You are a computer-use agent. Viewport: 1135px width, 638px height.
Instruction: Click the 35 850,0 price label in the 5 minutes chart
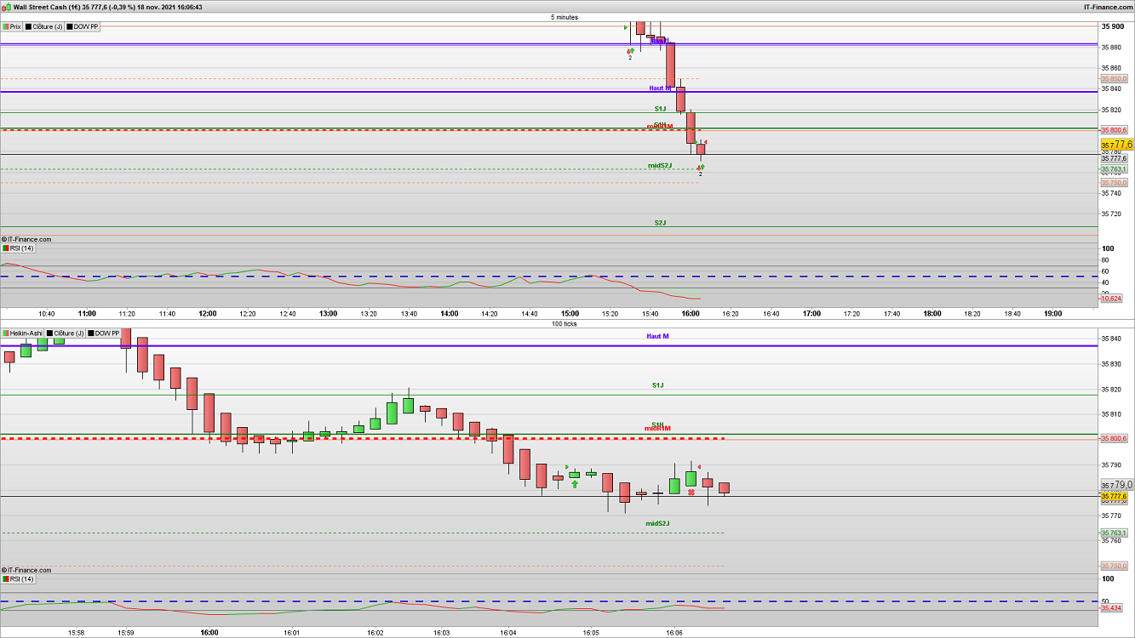tap(1115, 78)
